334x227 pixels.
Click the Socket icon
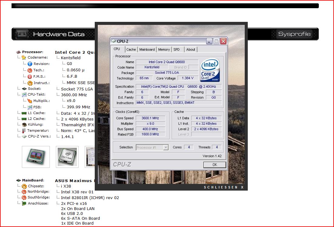24,89
